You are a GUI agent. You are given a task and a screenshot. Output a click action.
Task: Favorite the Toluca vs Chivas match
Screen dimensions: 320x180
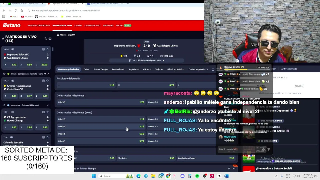[47, 49]
